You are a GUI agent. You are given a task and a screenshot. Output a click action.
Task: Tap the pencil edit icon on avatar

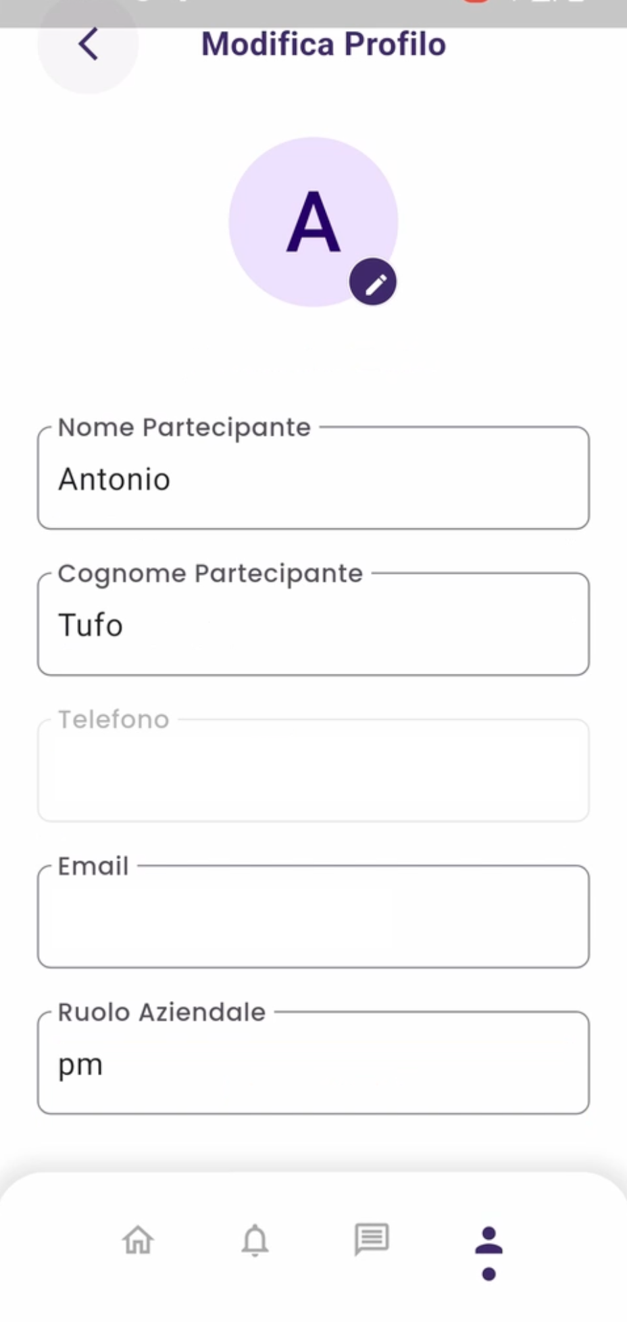pos(373,283)
